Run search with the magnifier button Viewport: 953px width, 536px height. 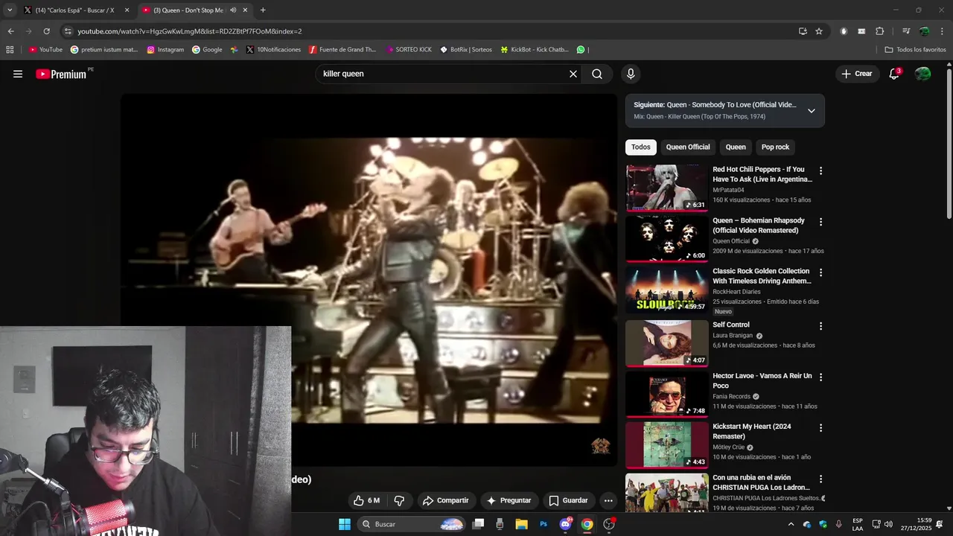pyautogui.click(x=597, y=74)
